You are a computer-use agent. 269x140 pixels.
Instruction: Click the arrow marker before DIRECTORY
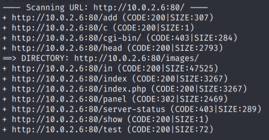[9, 58]
